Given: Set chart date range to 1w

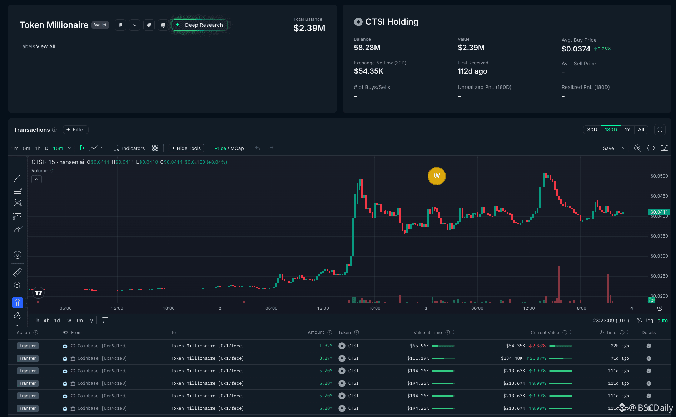Looking at the screenshot, I should (68, 321).
